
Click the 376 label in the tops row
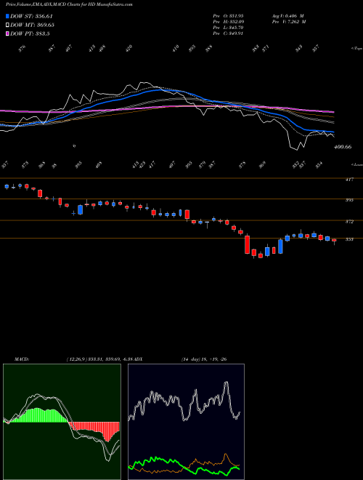[22, 49]
